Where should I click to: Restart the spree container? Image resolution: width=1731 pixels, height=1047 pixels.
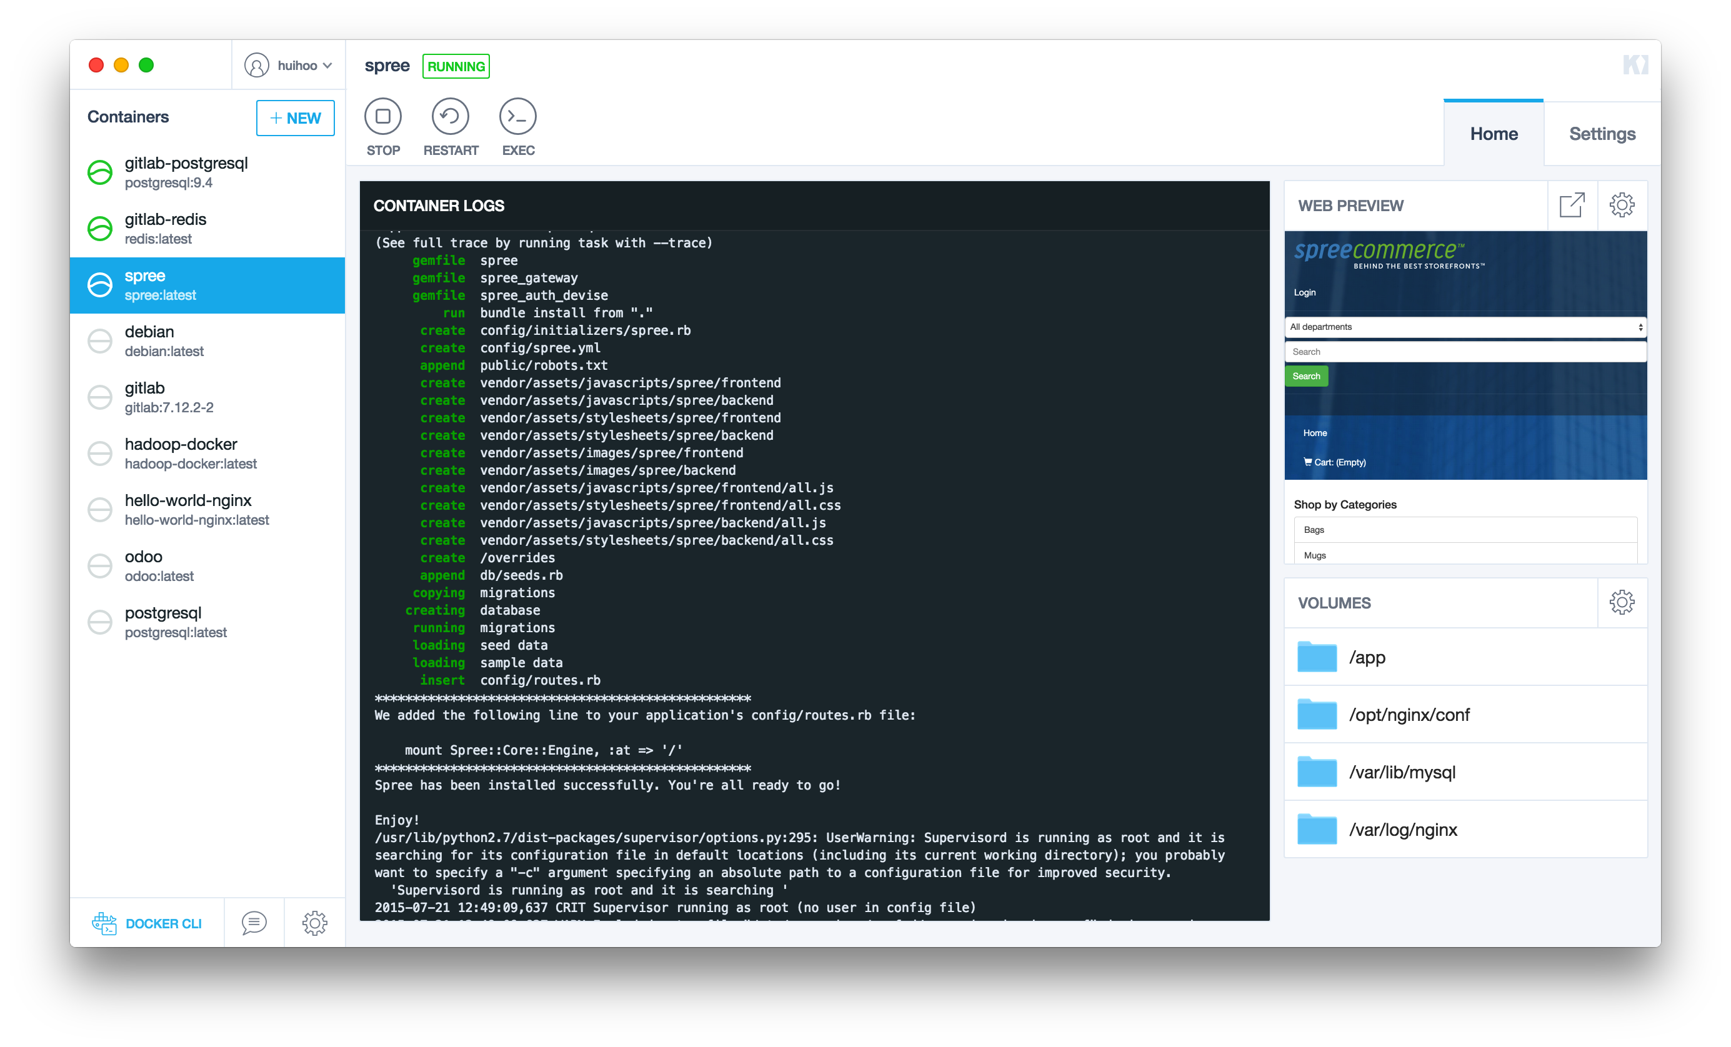pos(449,117)
